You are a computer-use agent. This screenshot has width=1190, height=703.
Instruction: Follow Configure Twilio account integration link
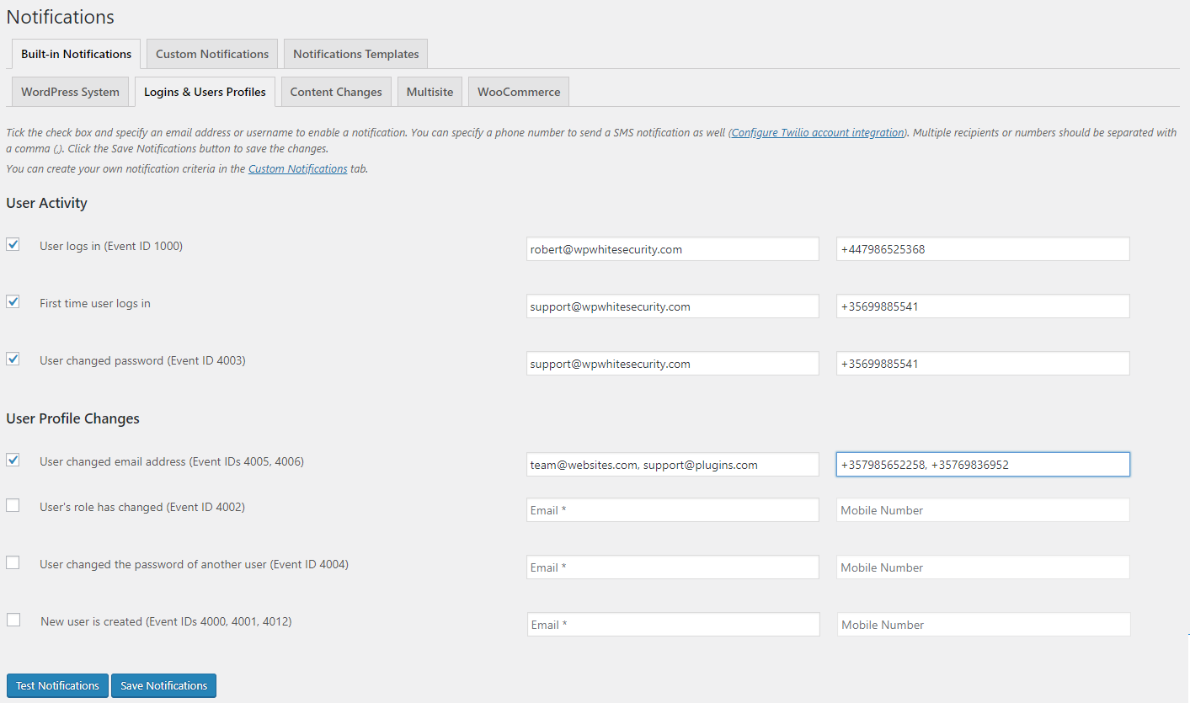tap(818, 133)
